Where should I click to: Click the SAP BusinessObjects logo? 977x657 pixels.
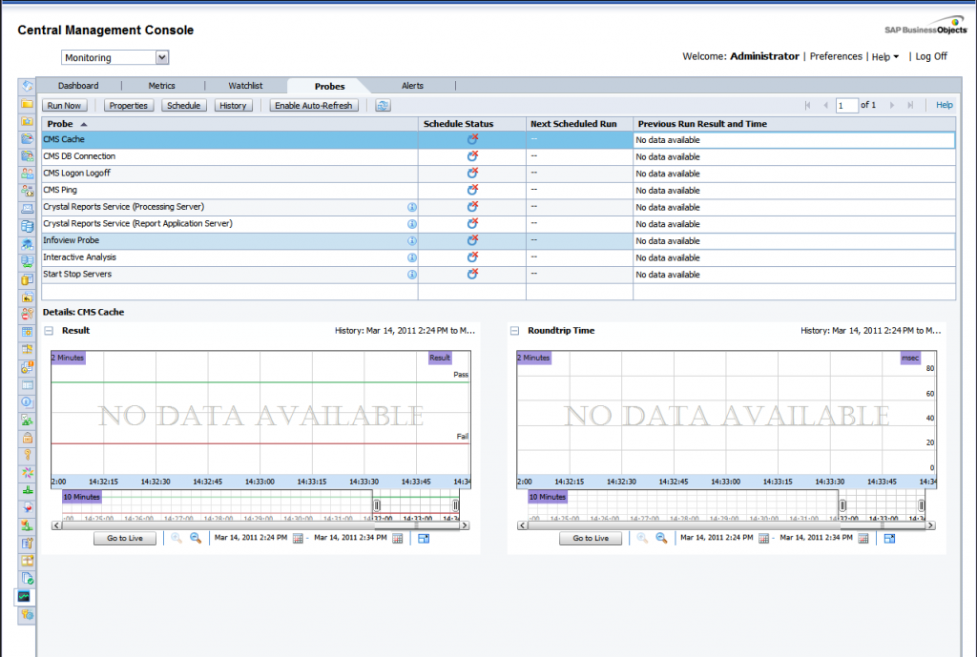(925, 26)
